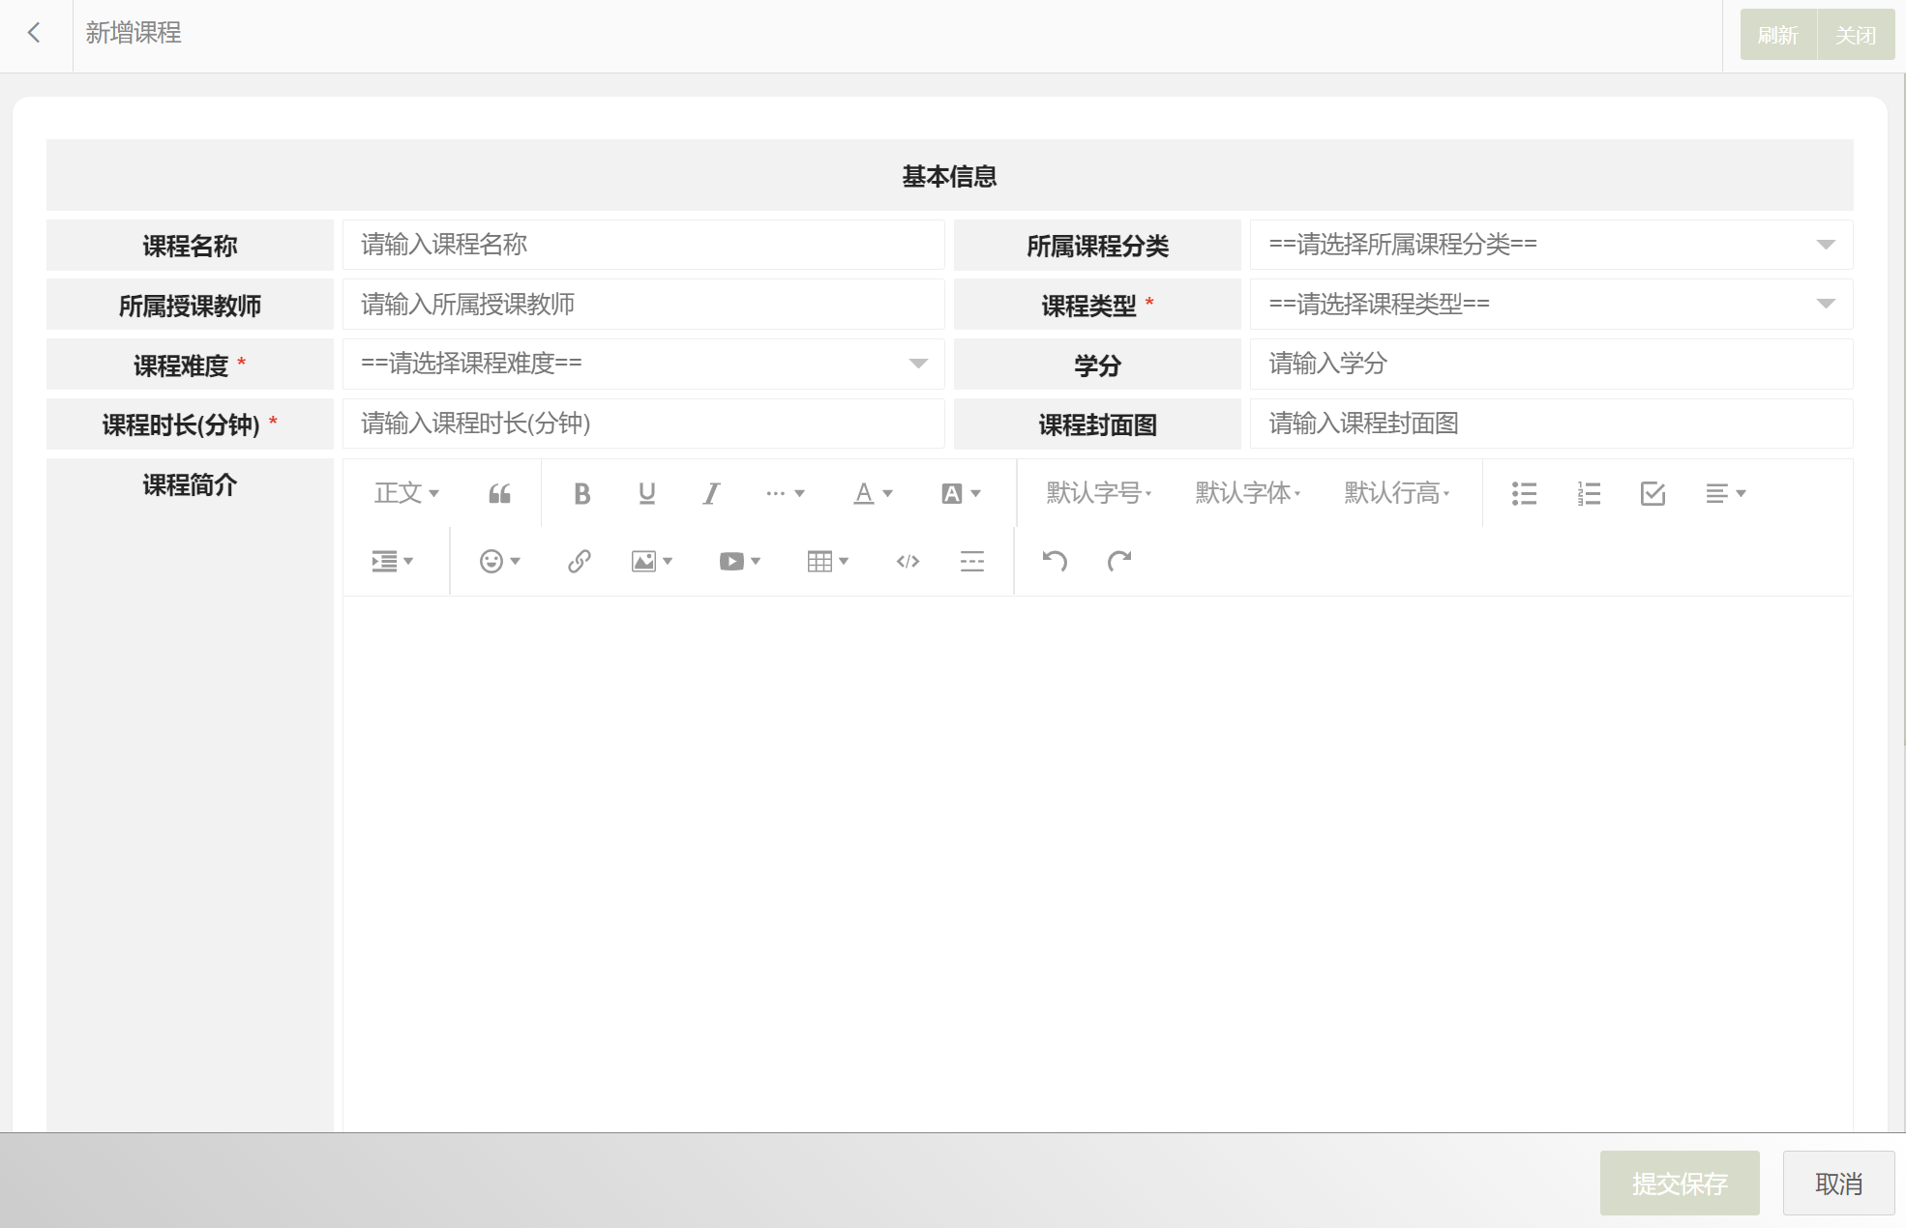
Task: Undo the last editor action
Action: point(1054,561)
